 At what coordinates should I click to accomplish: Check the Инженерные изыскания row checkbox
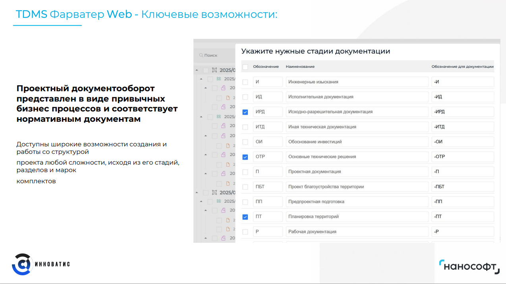pos(245,82)
